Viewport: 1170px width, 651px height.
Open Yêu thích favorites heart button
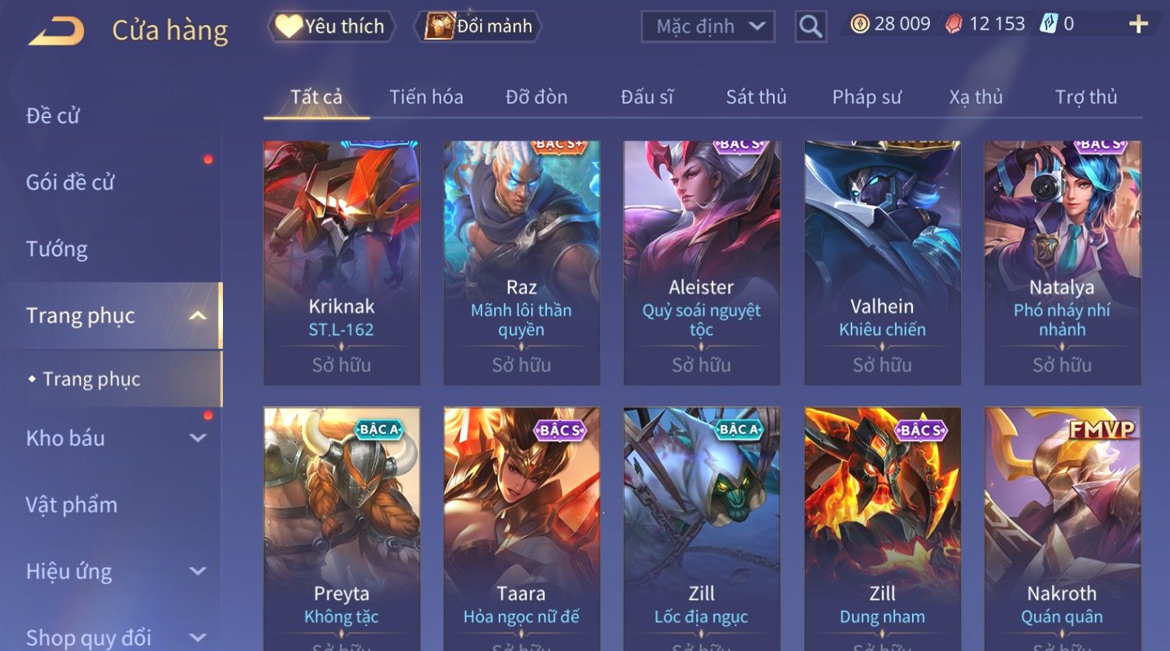tap(332, 26)
